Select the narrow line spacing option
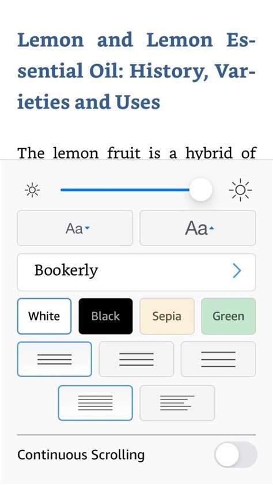This screenshot has width=273, height=485. coord(55,359)
